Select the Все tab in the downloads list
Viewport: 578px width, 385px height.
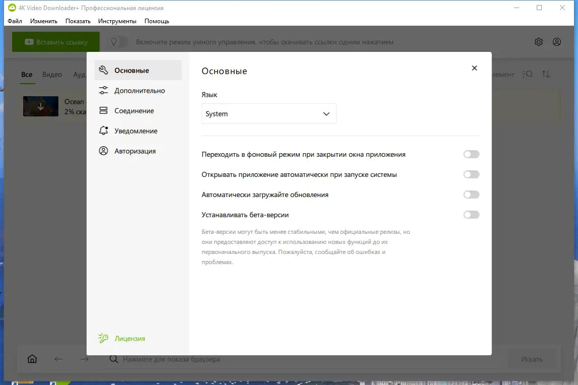[27, 75]
